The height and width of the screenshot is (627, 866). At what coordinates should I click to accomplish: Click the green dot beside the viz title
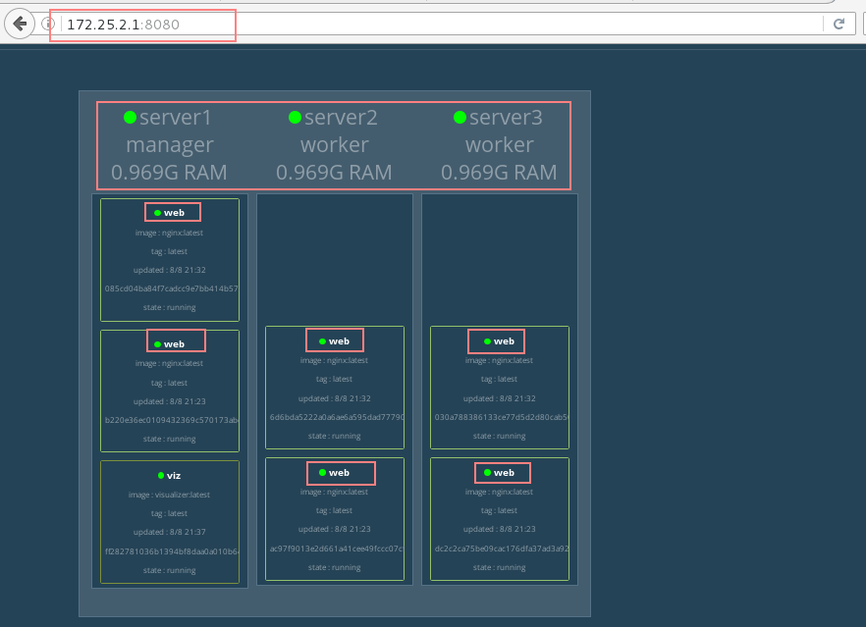click(x=161, y=475)
